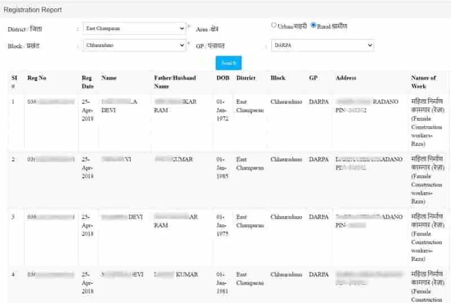This screenshot has width=451, height=303.
Task: Click the Nature of Work column header
Action: [x=423, y=82]
